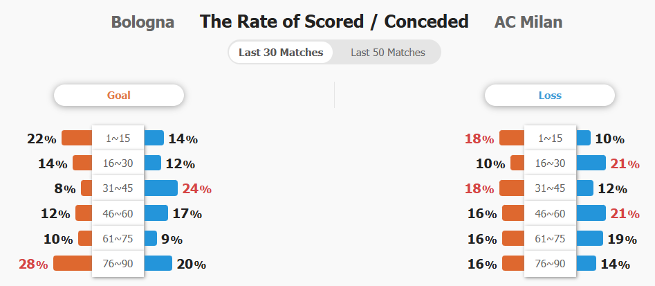This screenshot has width=655, height=286.
Task: Click the Loss pill button
Action: click(550, 96)
